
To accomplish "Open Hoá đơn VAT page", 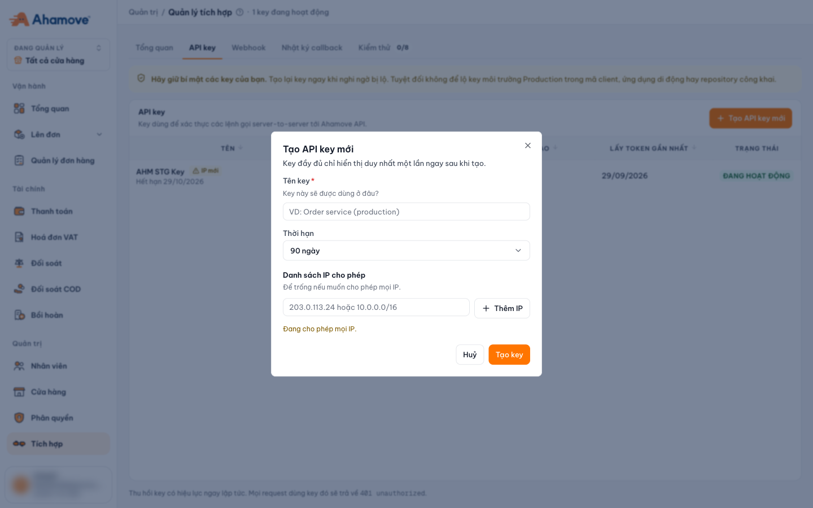I will [x=58, y=237].
